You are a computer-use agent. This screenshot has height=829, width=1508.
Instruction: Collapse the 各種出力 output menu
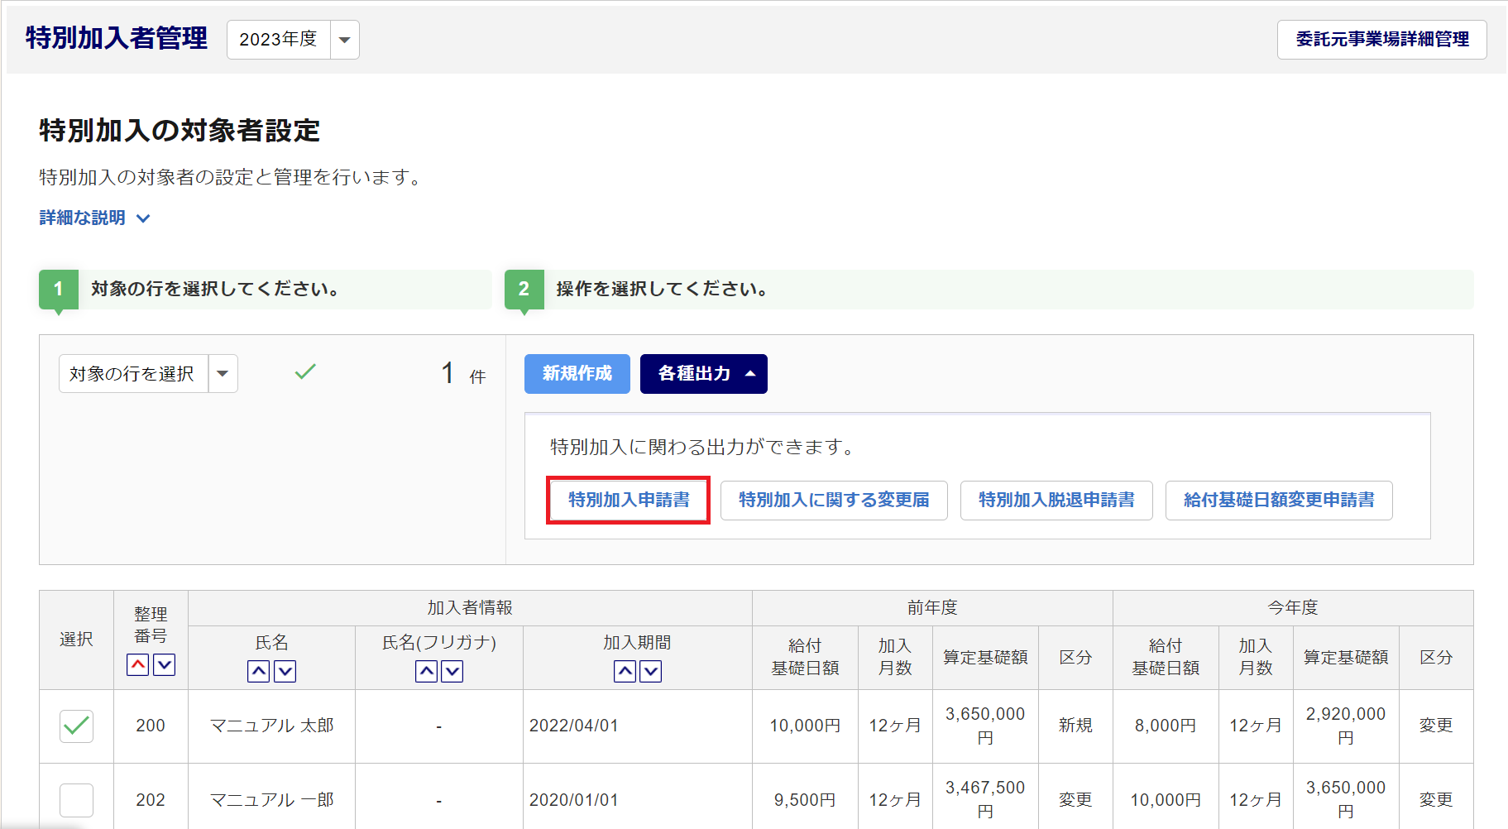(703, 374)
